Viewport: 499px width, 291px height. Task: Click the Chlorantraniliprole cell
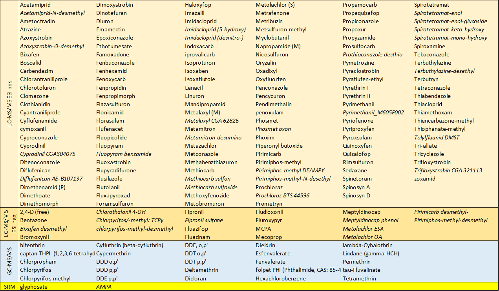(x=44, y=79)
